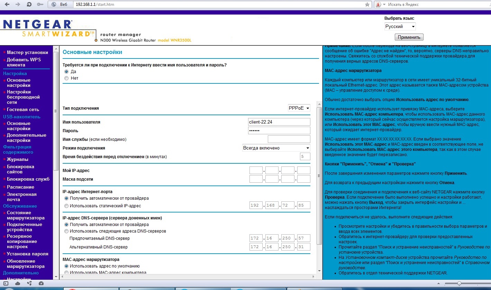Open Подключенные устройства in sidebar
This screenshot has height=290, width=491.
point(25,227)
